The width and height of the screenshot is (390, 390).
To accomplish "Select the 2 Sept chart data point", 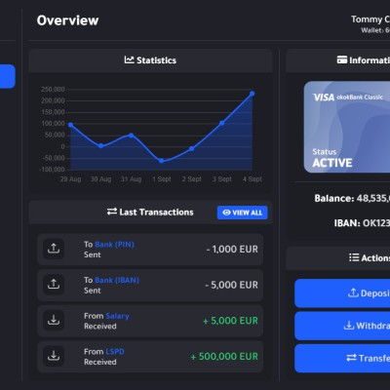I will point(192,148).
